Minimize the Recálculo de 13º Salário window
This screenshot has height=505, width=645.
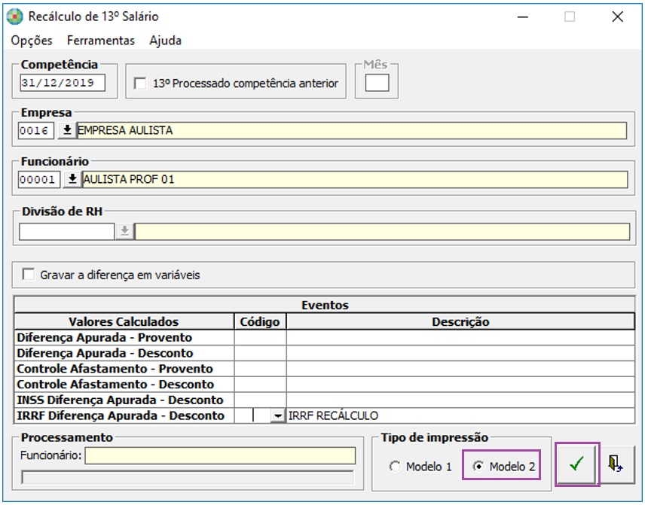pos(523,17)
